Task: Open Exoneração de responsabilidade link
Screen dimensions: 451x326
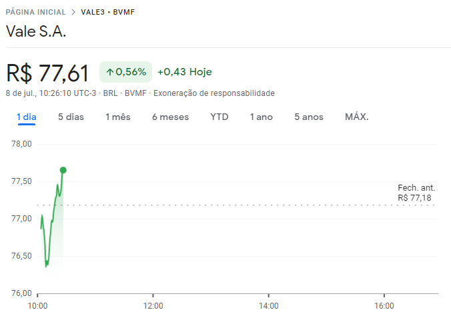Action: point(213,93)
